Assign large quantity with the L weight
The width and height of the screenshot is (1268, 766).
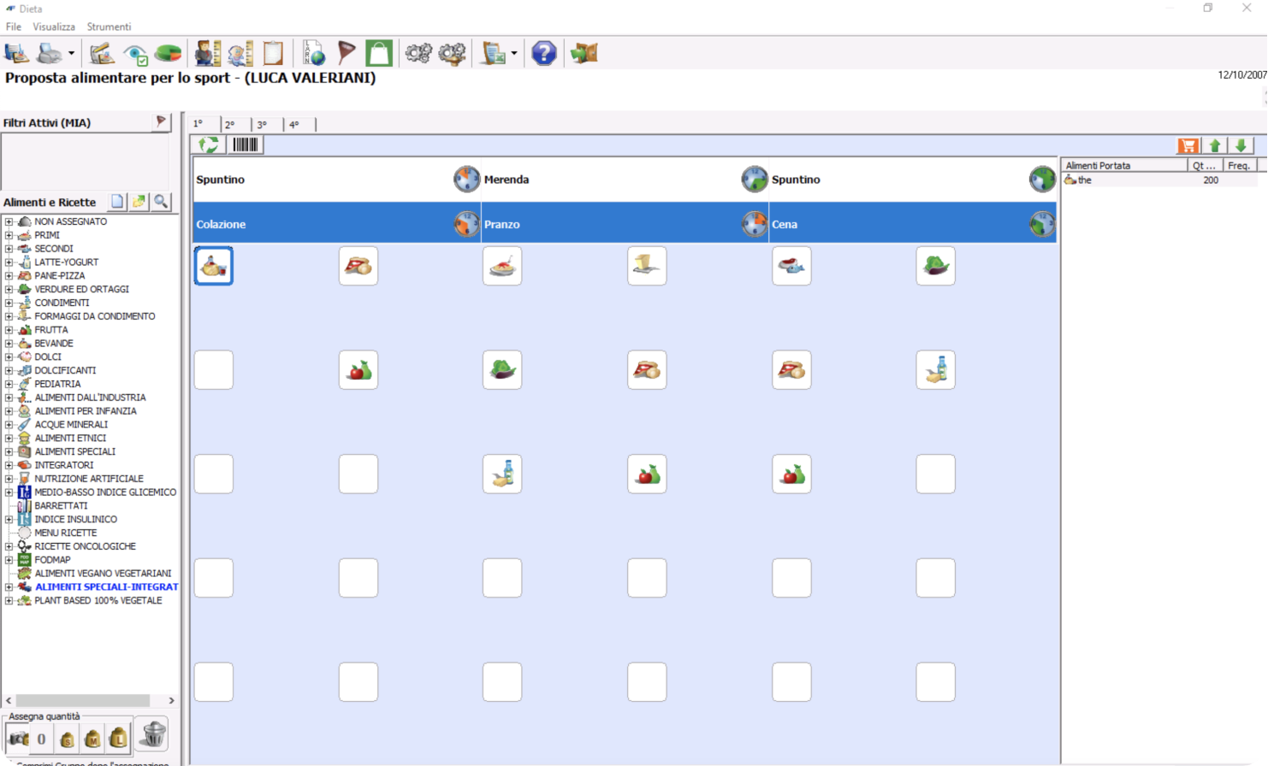118,738
